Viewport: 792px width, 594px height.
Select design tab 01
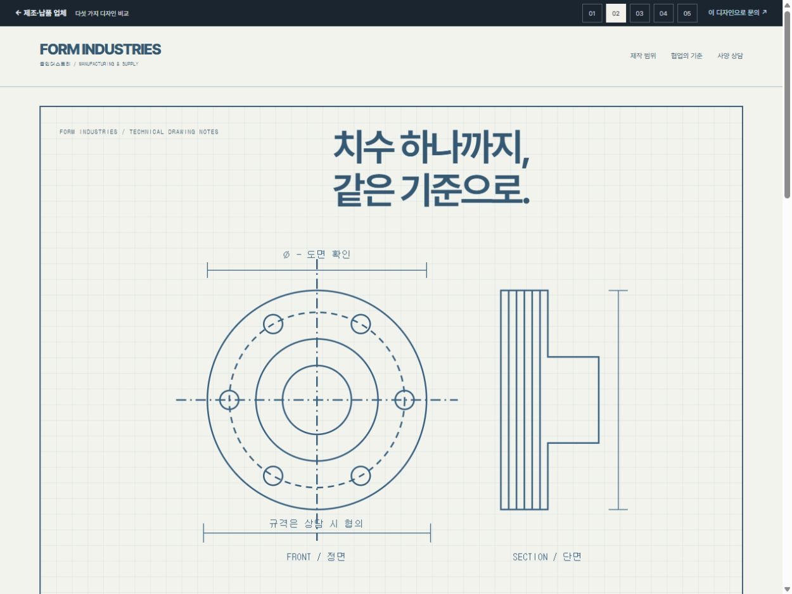point(592,13)
